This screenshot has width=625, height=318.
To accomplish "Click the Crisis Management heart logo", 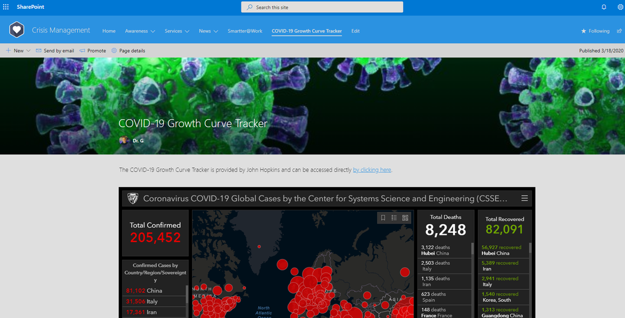I will pos(17,30).
